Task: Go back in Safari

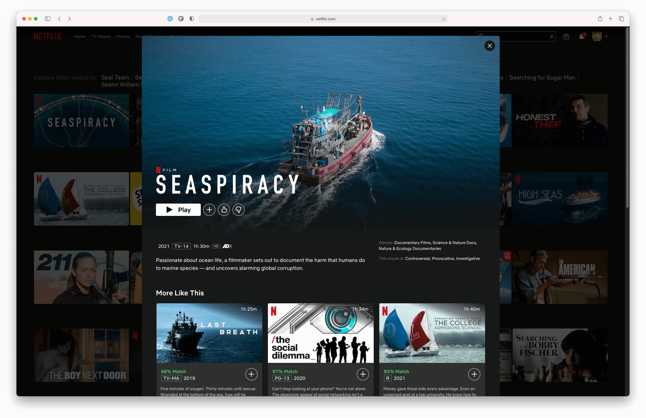Action: 59,19
